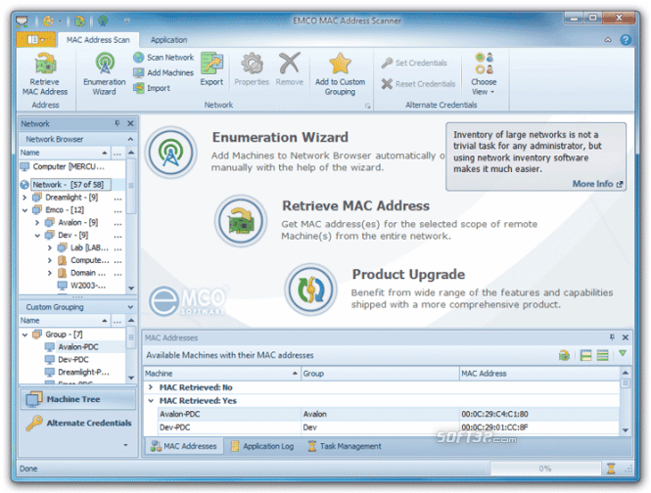The width and height of the screenshot is (651, 493).
Task: Click Set Credentials key icon
Action: click(387, 63)
